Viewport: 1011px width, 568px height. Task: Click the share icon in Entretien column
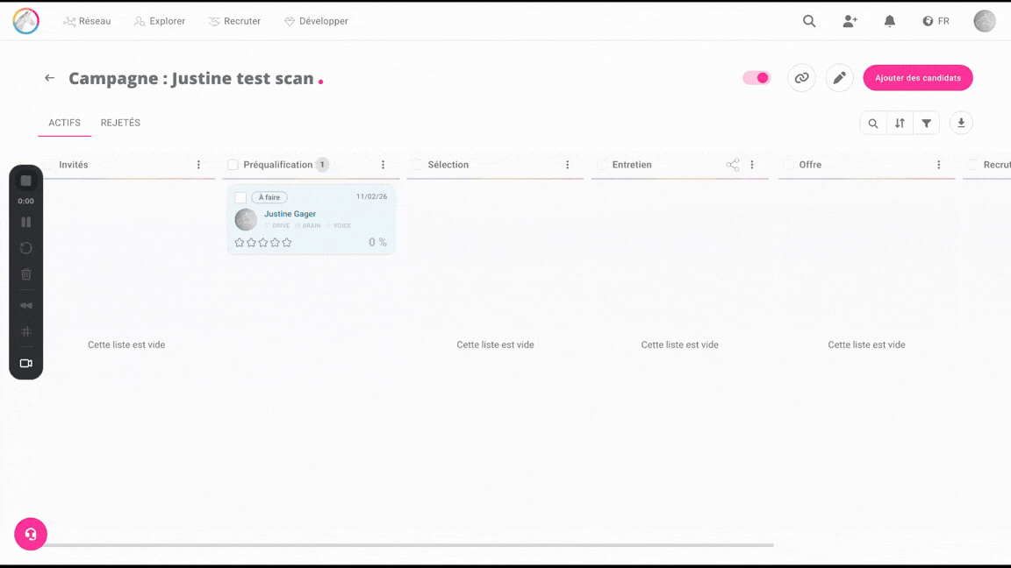pos(733,165)
